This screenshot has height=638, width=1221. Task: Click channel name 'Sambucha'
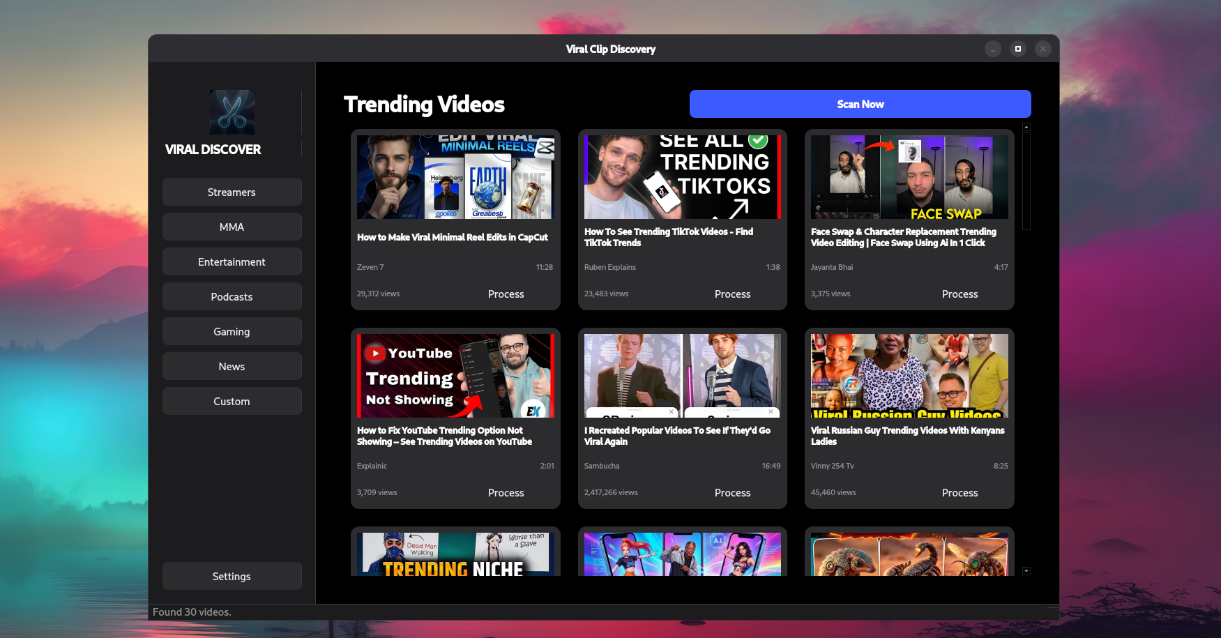(x=602, y=466)
